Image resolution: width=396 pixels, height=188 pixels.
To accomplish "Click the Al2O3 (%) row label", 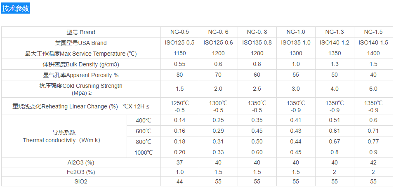I will 81,162.
